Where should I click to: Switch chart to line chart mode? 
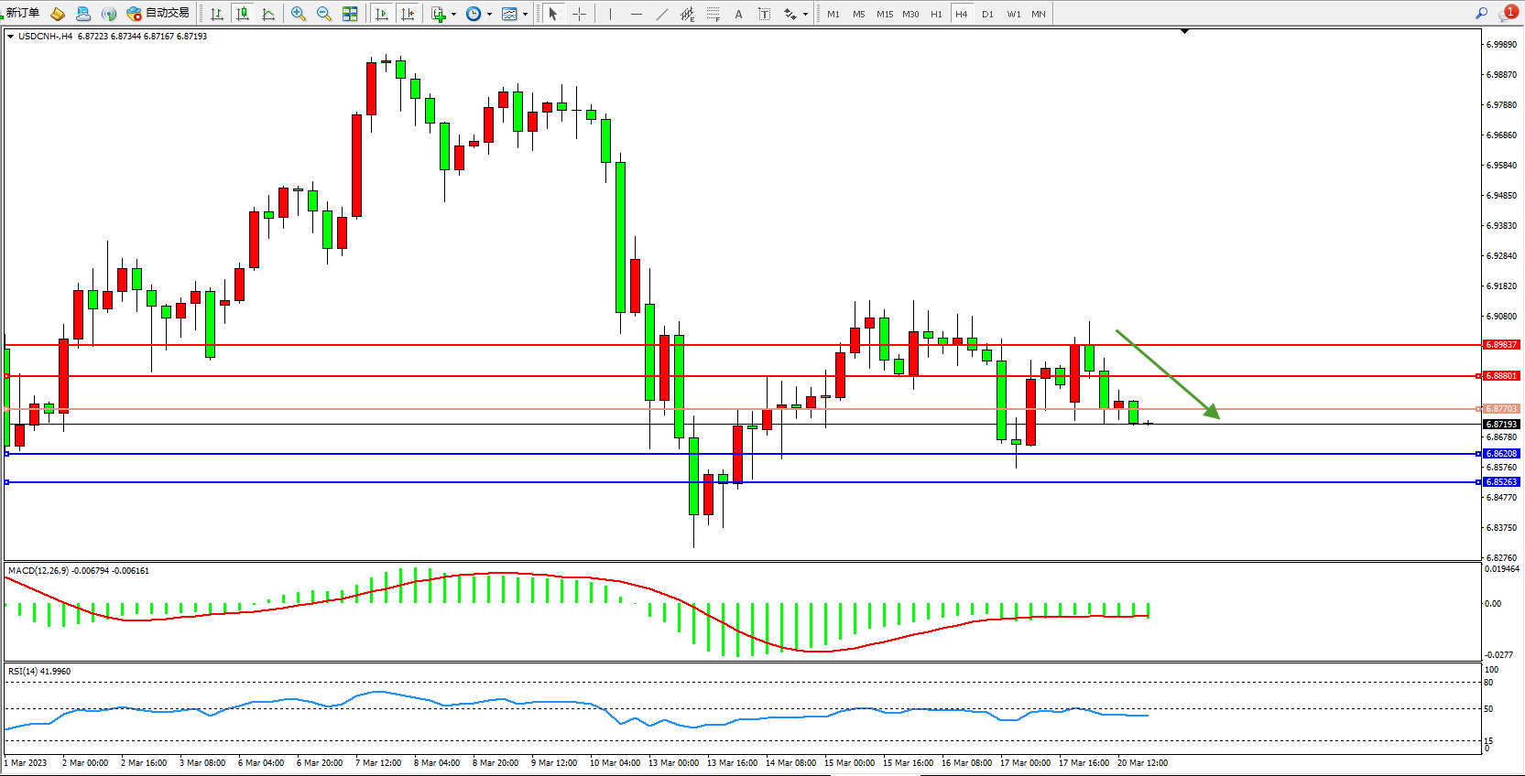[268, 14]
